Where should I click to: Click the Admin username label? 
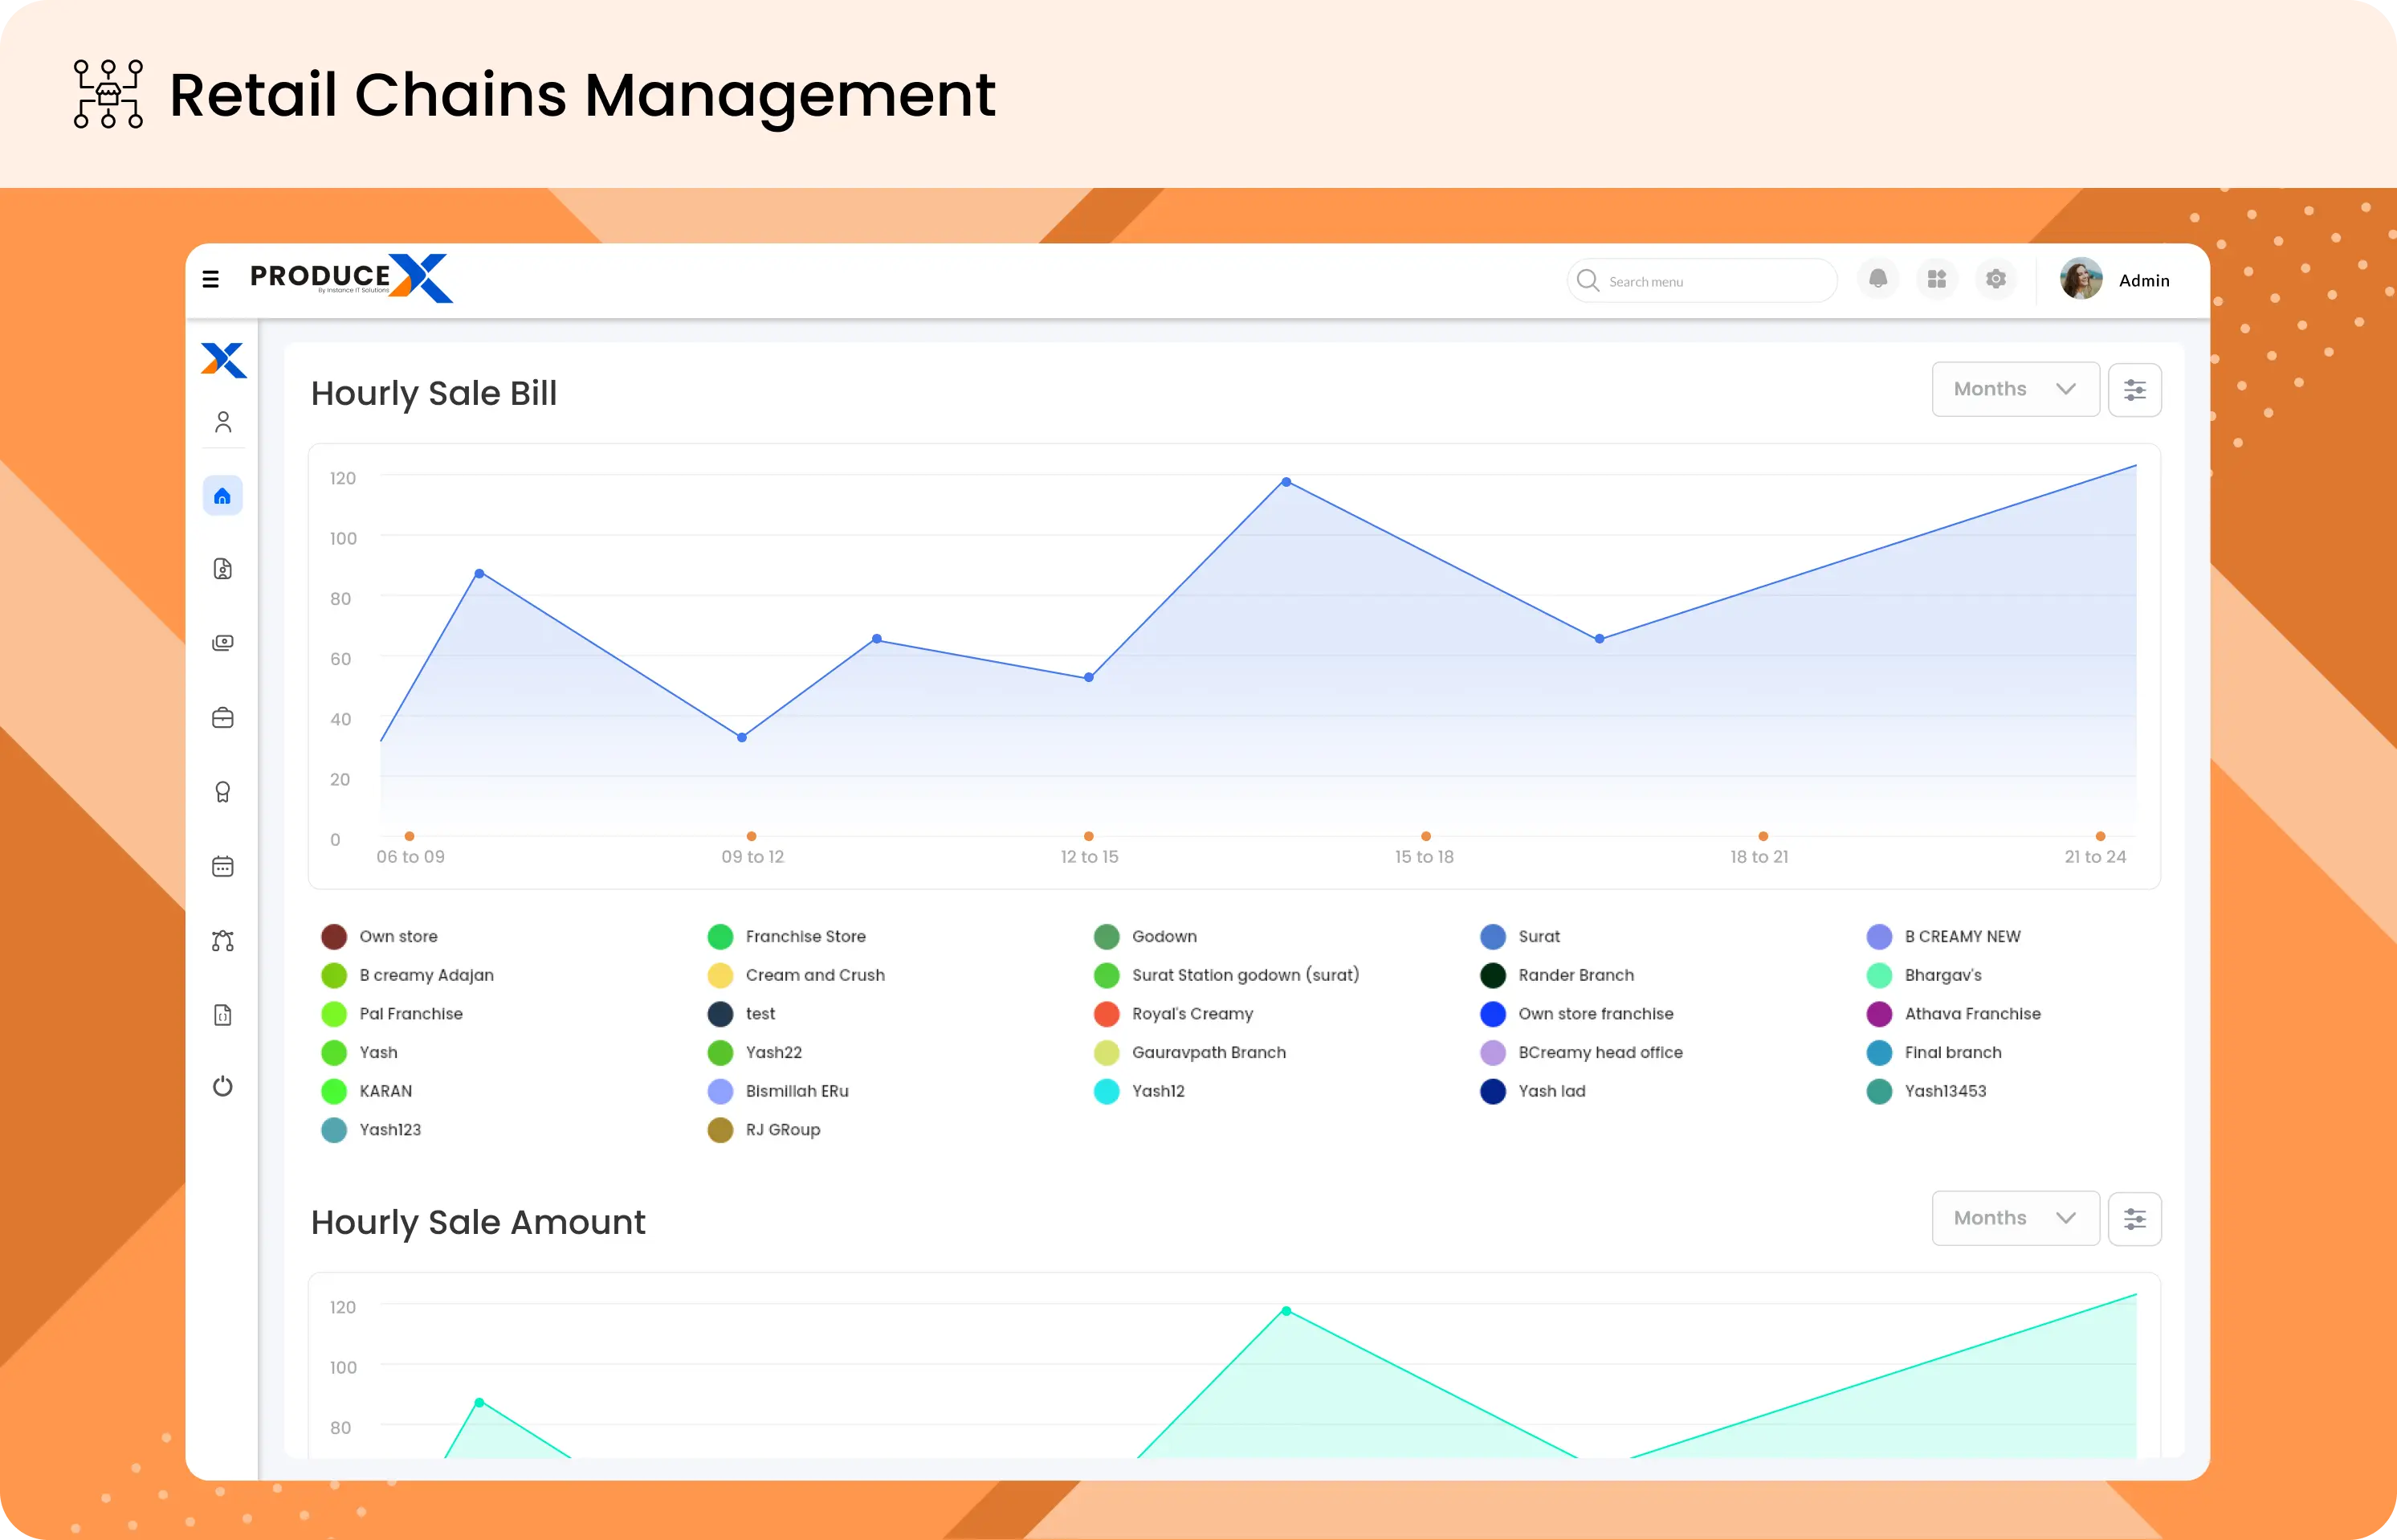[x=2144, y=281]
